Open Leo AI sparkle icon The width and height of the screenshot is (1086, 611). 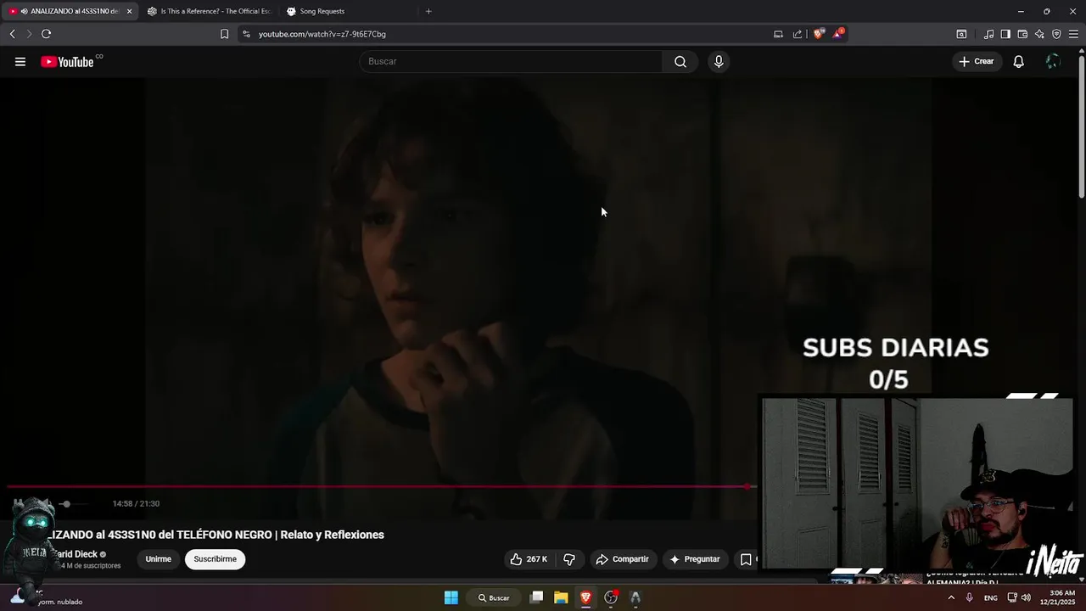pyautogui.click(x=1039, y=34)
